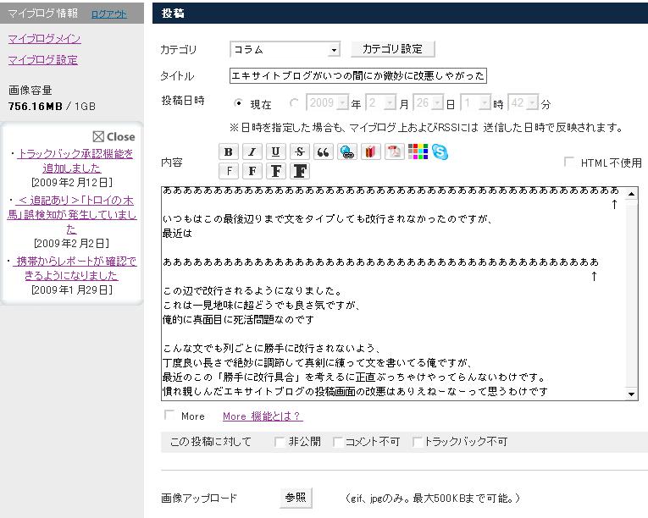Open the month dropdown showing 2

coord(380,102)
